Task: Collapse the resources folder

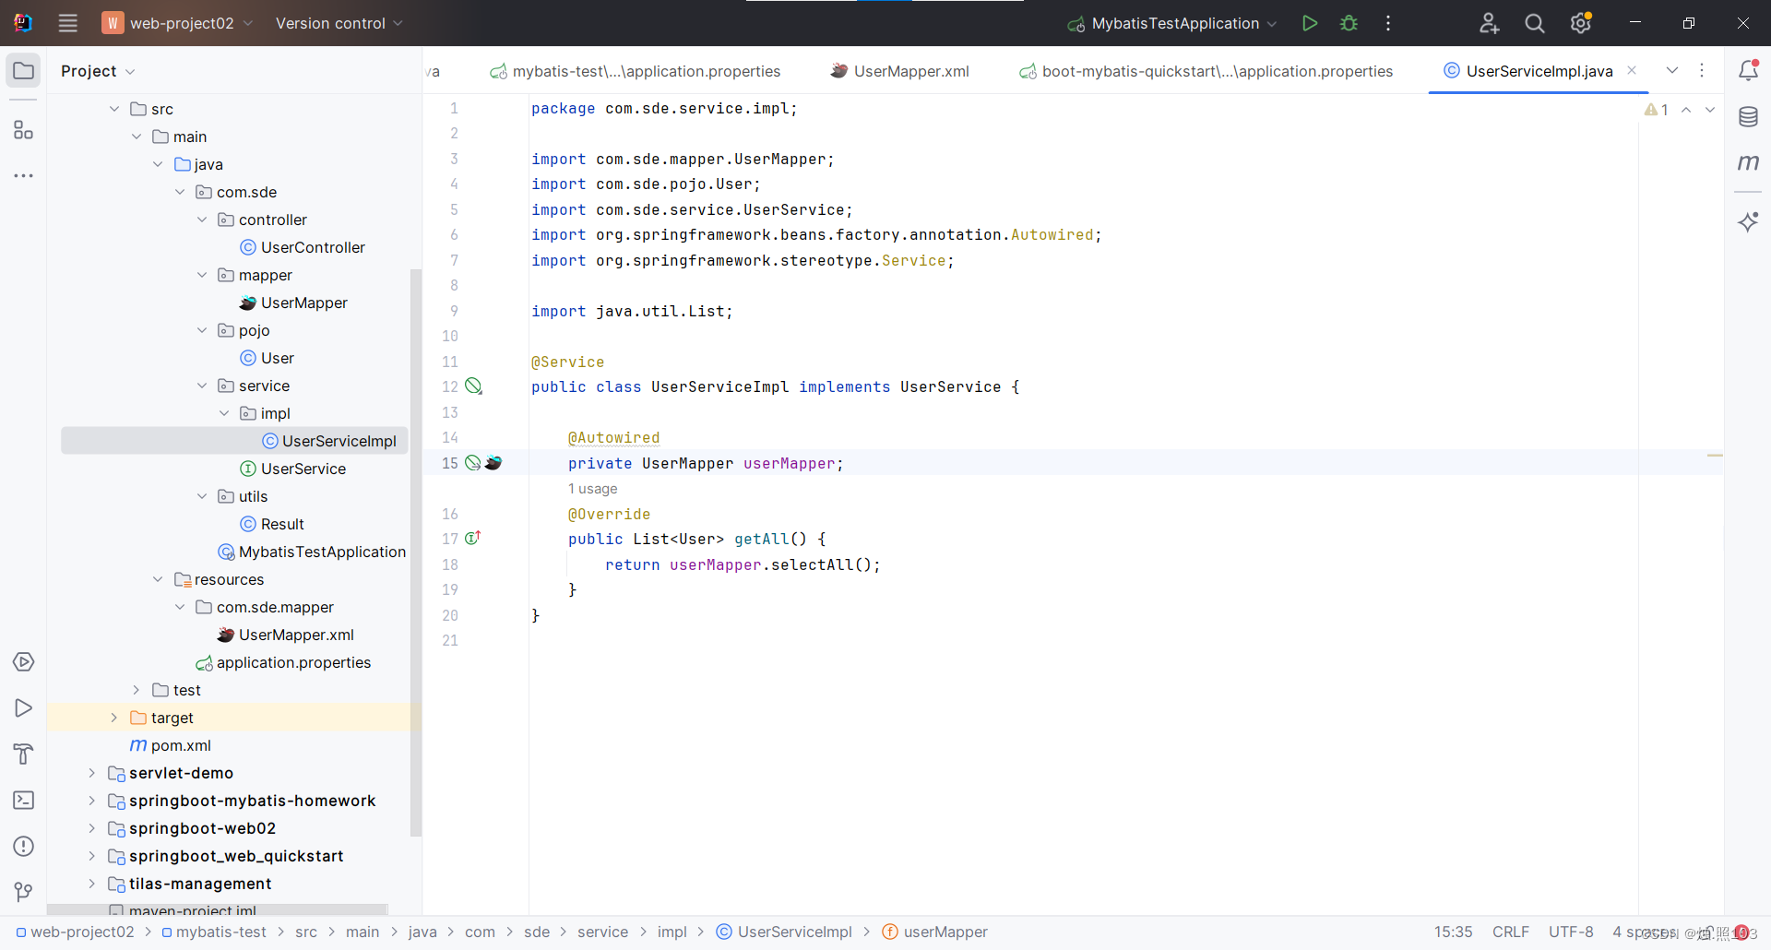Action: 158,579
